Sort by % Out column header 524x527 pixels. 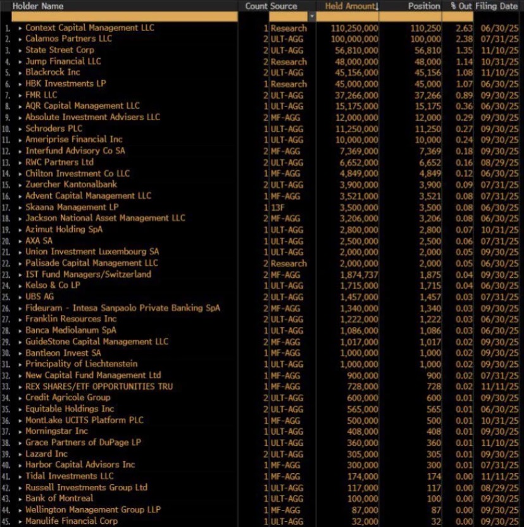click(x=461, y=6)
